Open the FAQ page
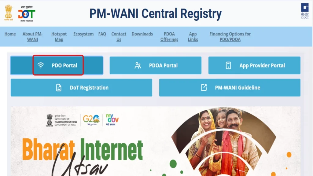The image size is (313, 176). (x=102, y=34)
